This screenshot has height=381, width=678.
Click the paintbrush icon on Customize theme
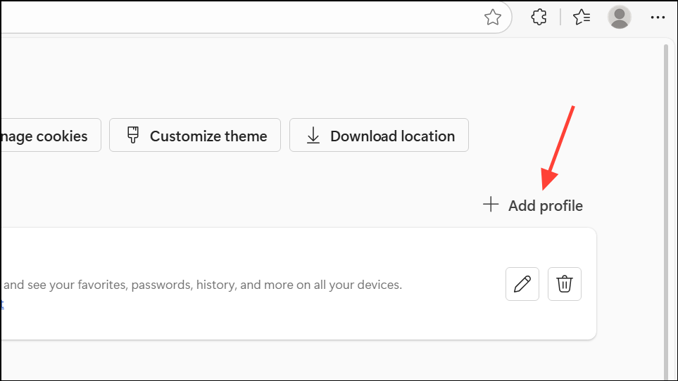[133, 136]
